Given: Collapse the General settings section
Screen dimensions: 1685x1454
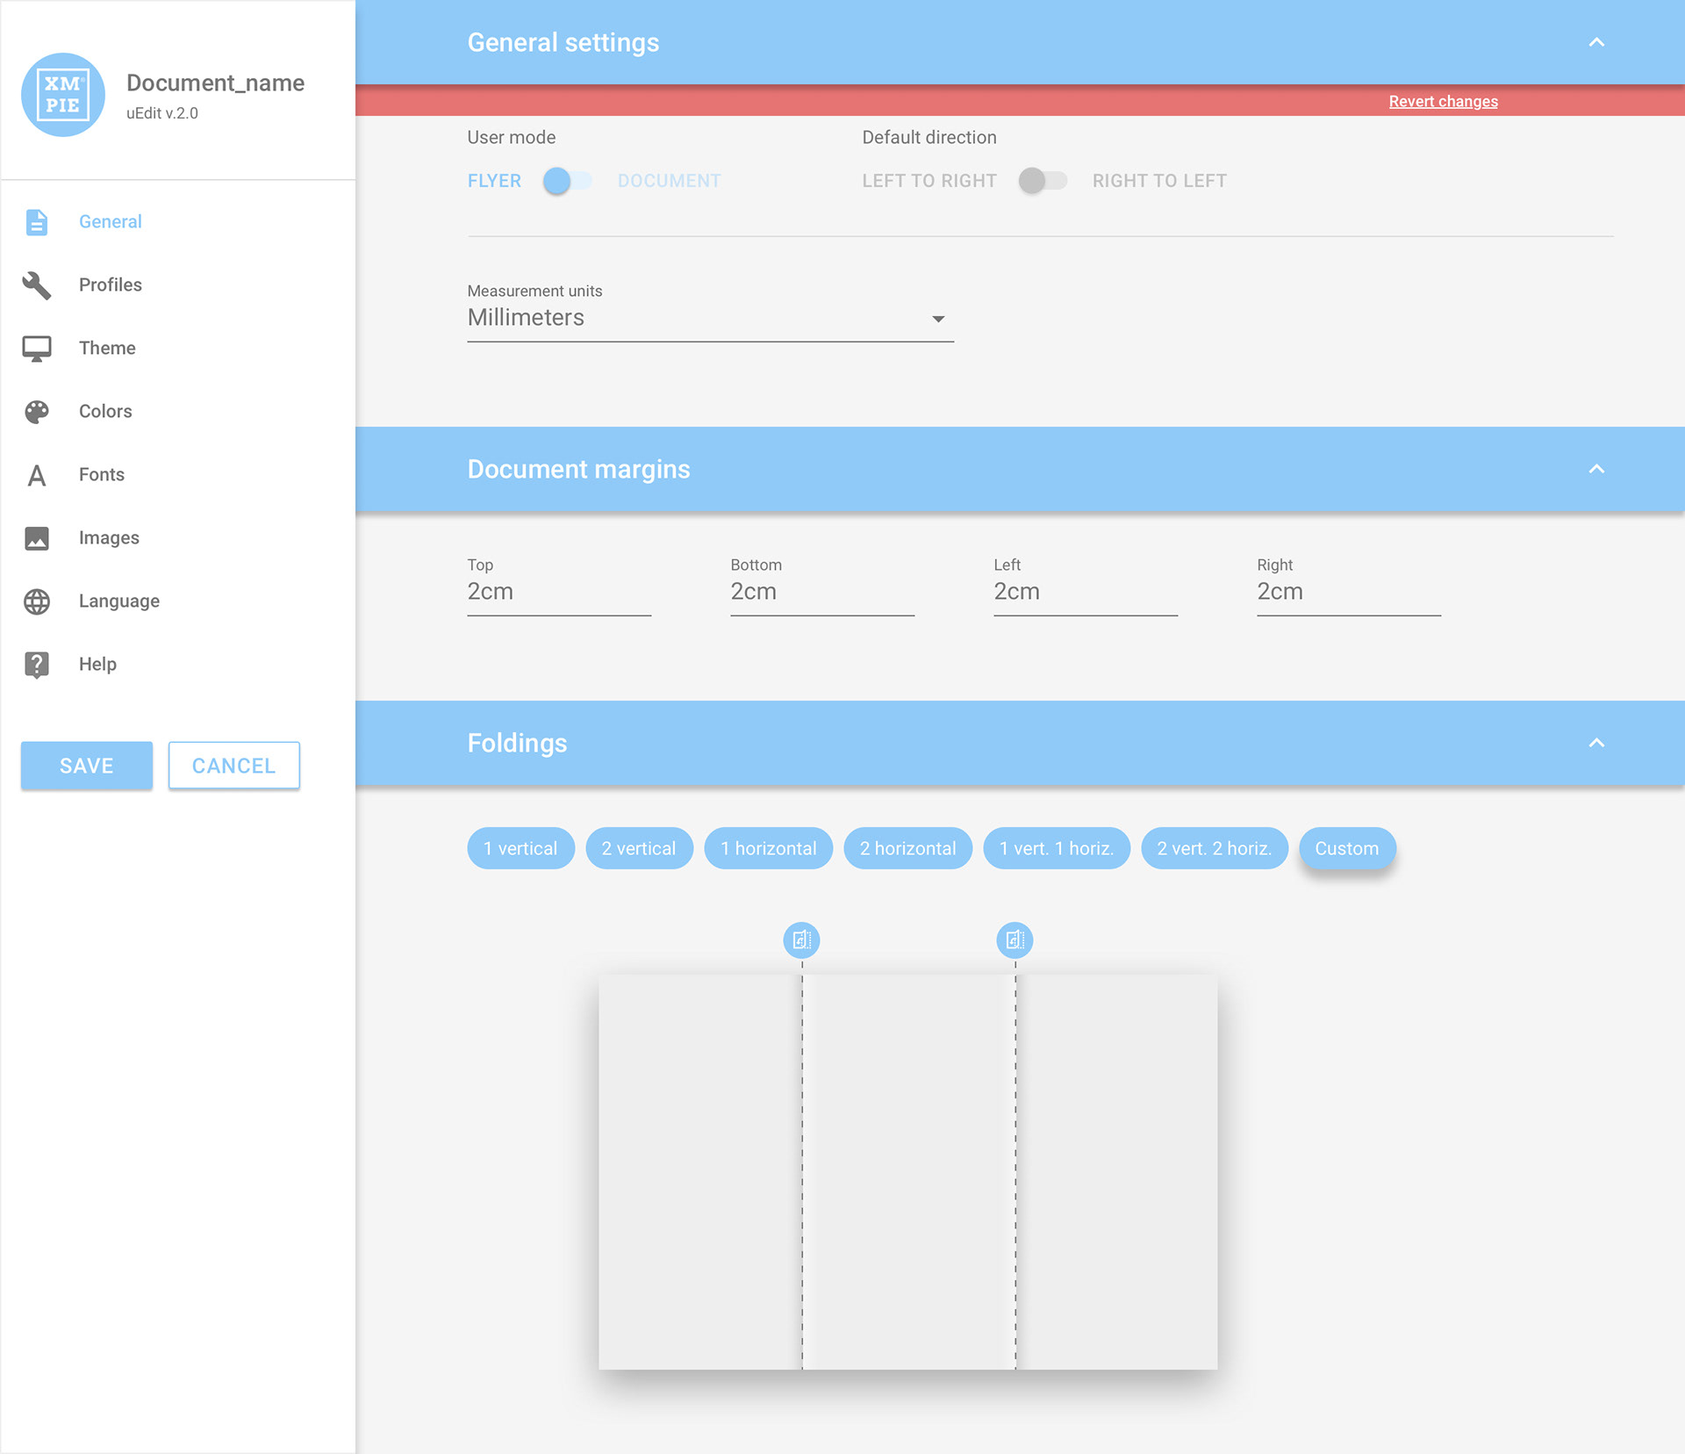Looking at the screenshot, I should tap(1596, 42).
